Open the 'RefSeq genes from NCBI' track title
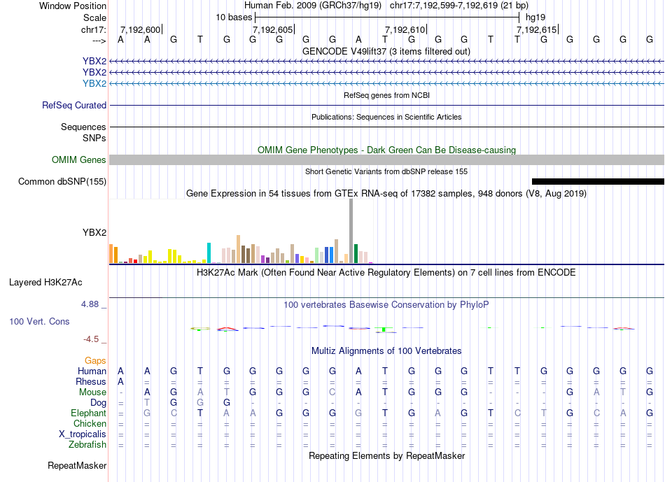Screen dimensions: 665x482 pos(386,95)
